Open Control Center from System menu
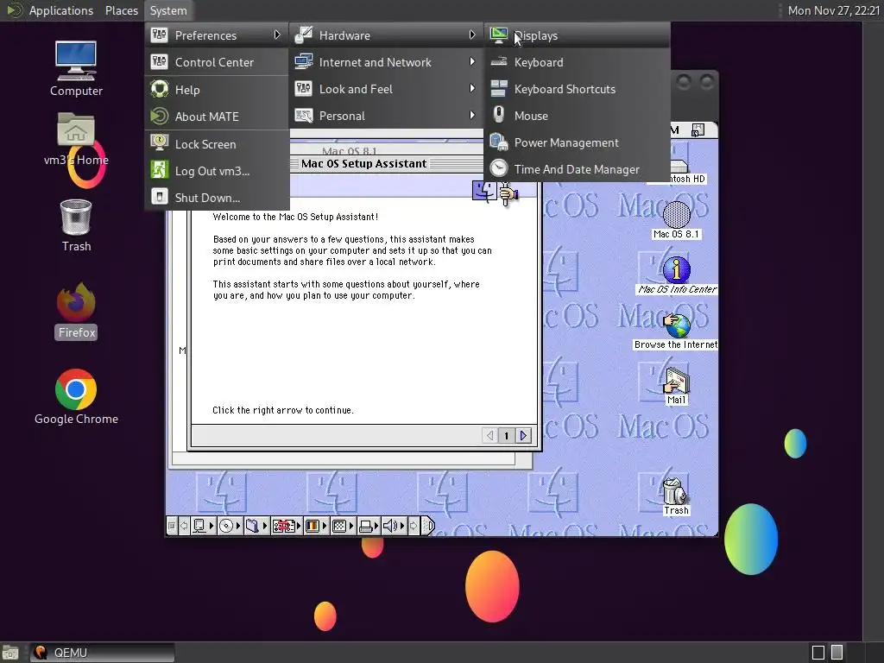884x663 pixels. point(217,62)
